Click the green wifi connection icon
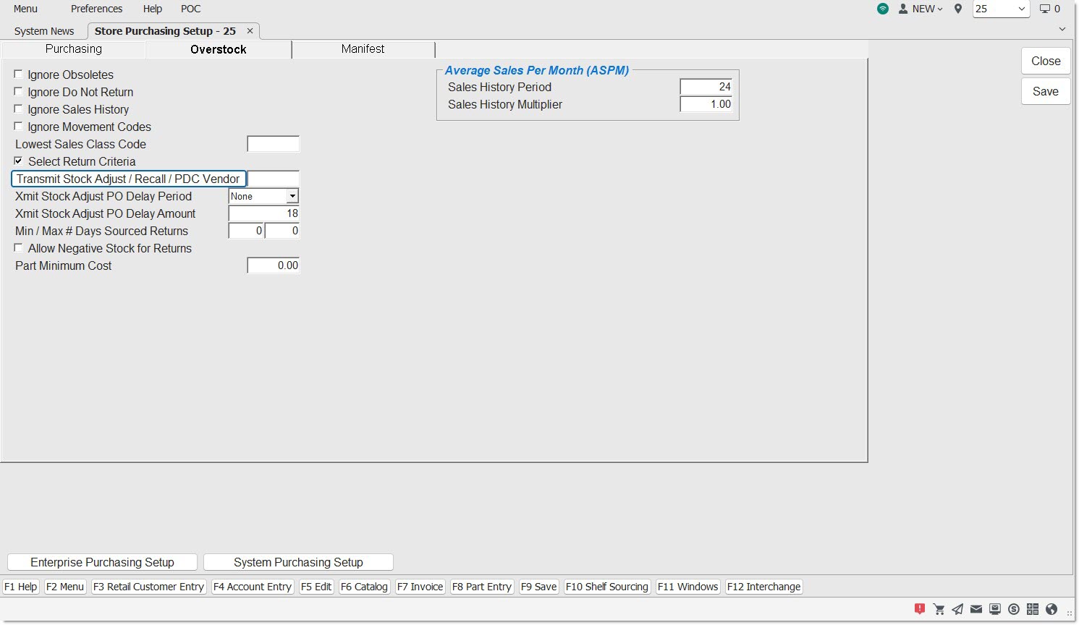Image resolution: width=1079 pixels, height=625 pixels. tap(883, 9)
